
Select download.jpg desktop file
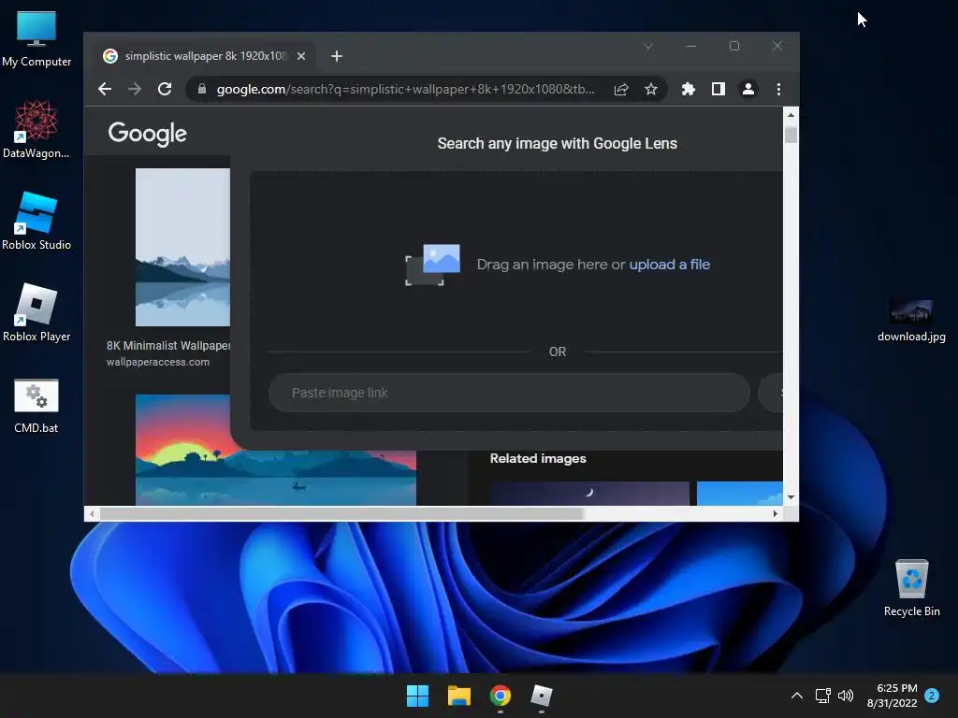[911, 320]
